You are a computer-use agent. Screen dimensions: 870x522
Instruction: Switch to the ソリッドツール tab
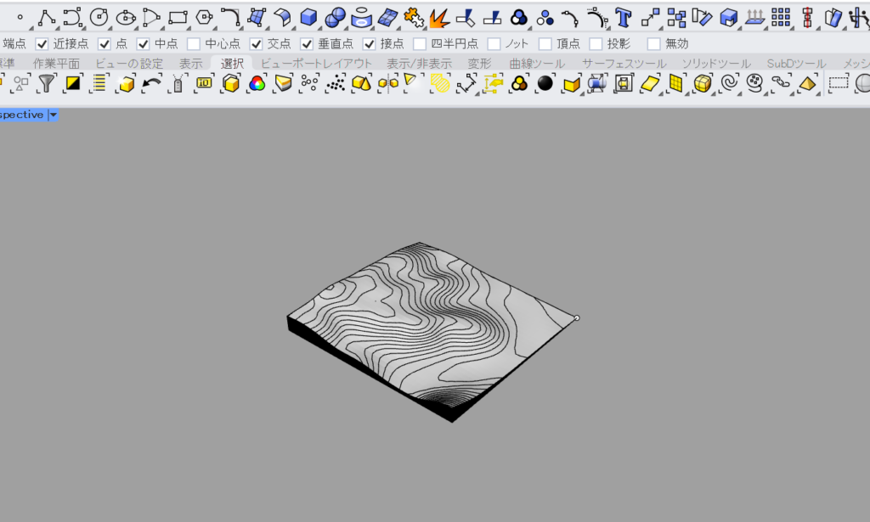pyautogui.click(x=716, y=64)
